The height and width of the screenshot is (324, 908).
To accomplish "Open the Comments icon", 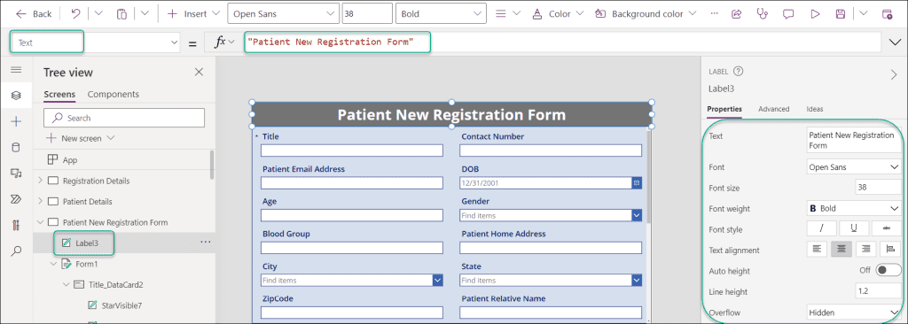I will tap(788, 14).
